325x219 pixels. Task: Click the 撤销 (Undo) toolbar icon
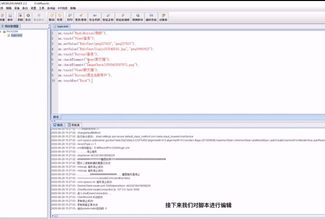[53, 17]
